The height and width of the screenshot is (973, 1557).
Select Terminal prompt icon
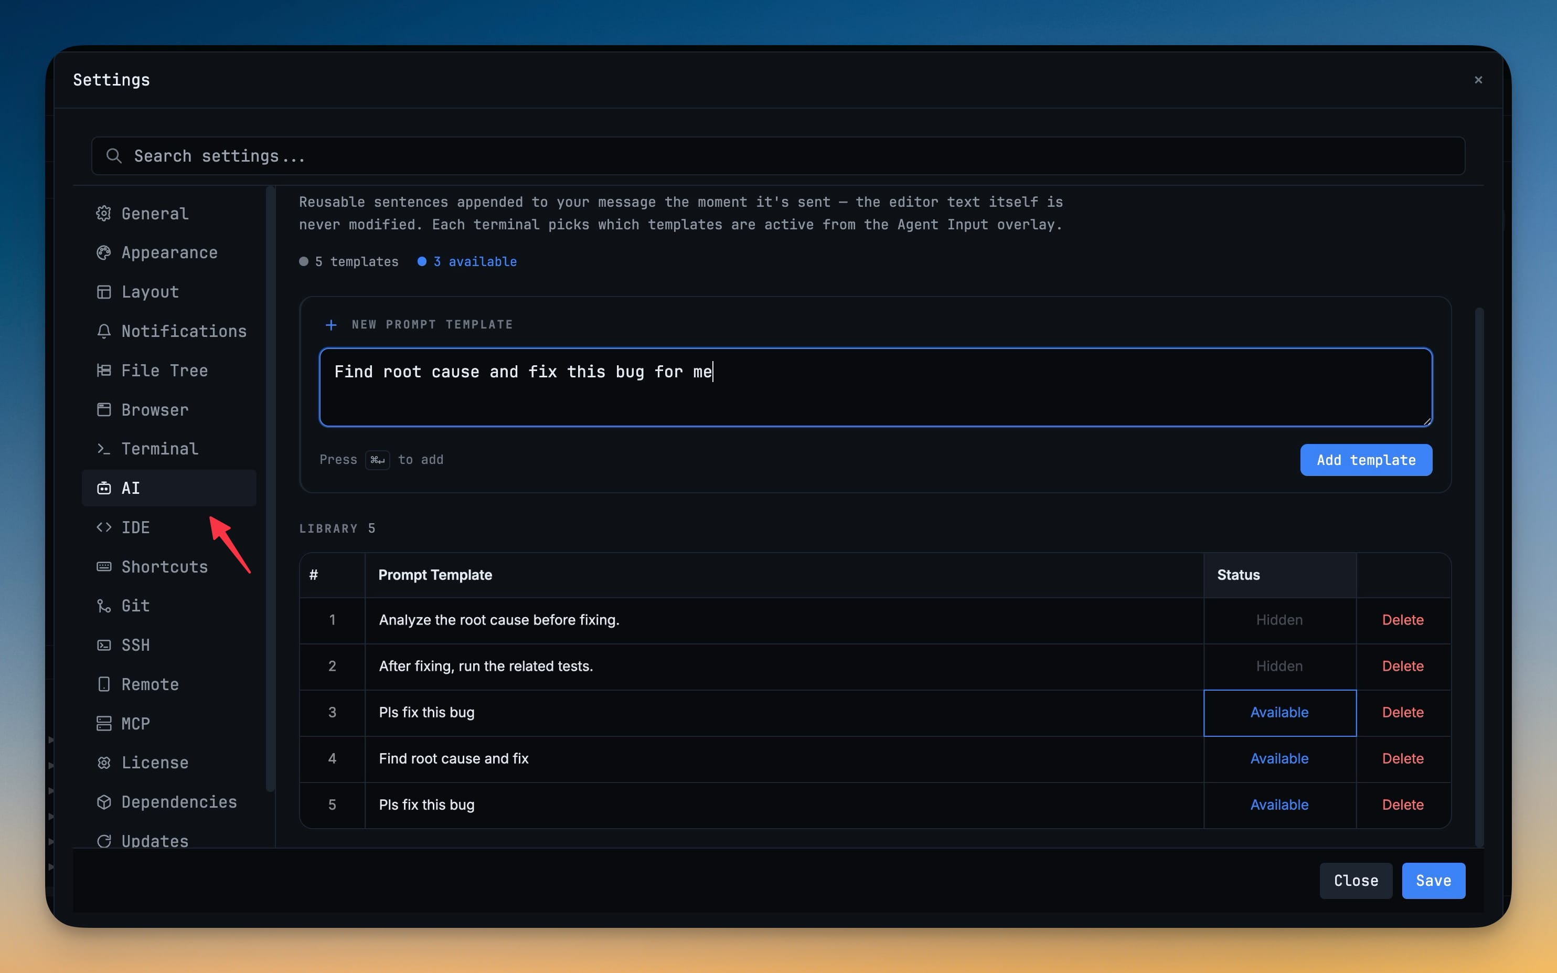pos(103,449)
